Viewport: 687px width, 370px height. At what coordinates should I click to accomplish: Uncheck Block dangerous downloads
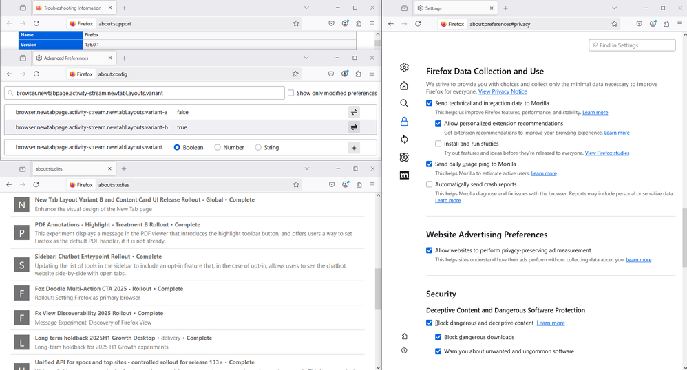coord(438,337)
